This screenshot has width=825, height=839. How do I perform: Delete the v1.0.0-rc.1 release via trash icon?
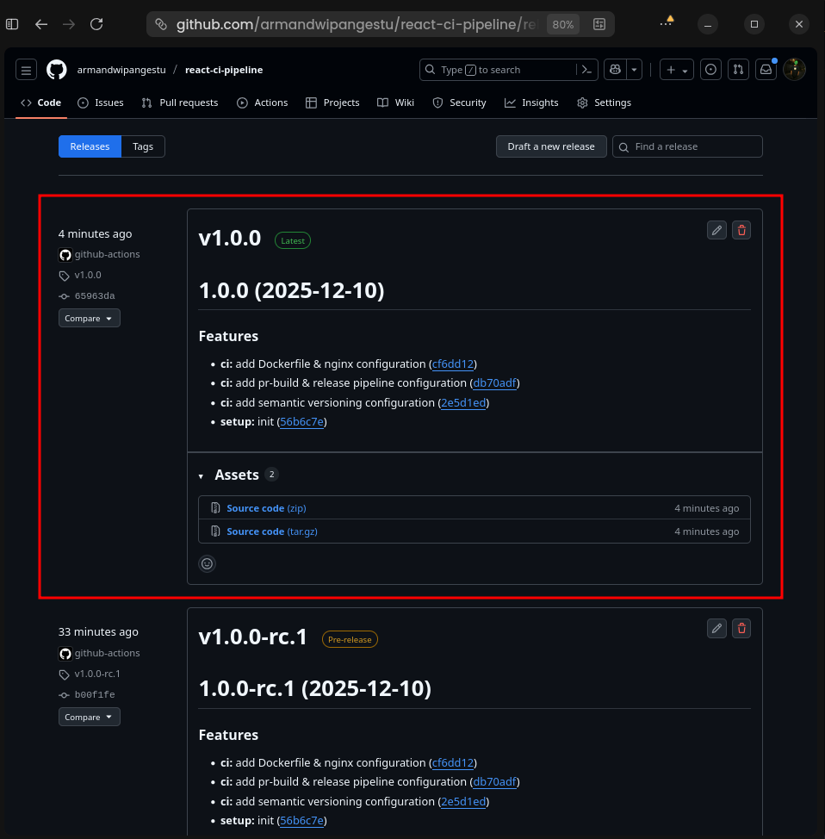point(741,628)
